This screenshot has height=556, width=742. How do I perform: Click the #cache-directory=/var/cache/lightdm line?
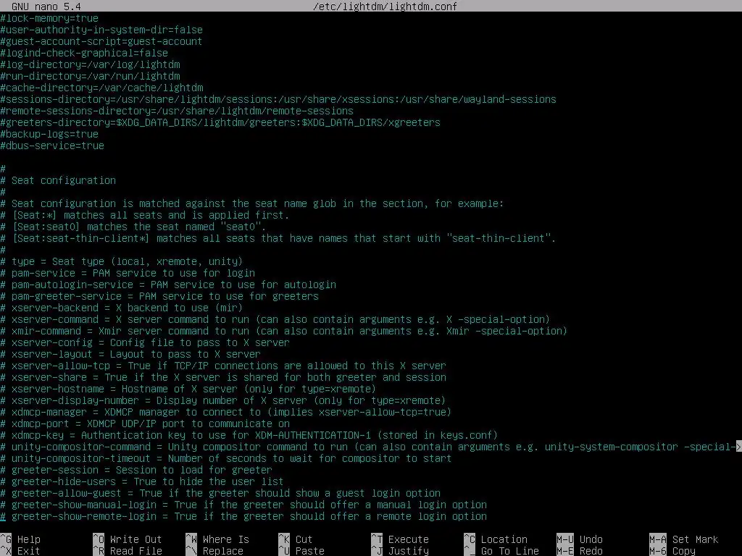[x=101, y=88]
